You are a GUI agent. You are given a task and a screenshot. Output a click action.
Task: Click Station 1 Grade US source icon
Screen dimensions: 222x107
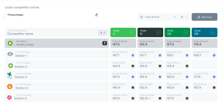[x=187, y=55]
